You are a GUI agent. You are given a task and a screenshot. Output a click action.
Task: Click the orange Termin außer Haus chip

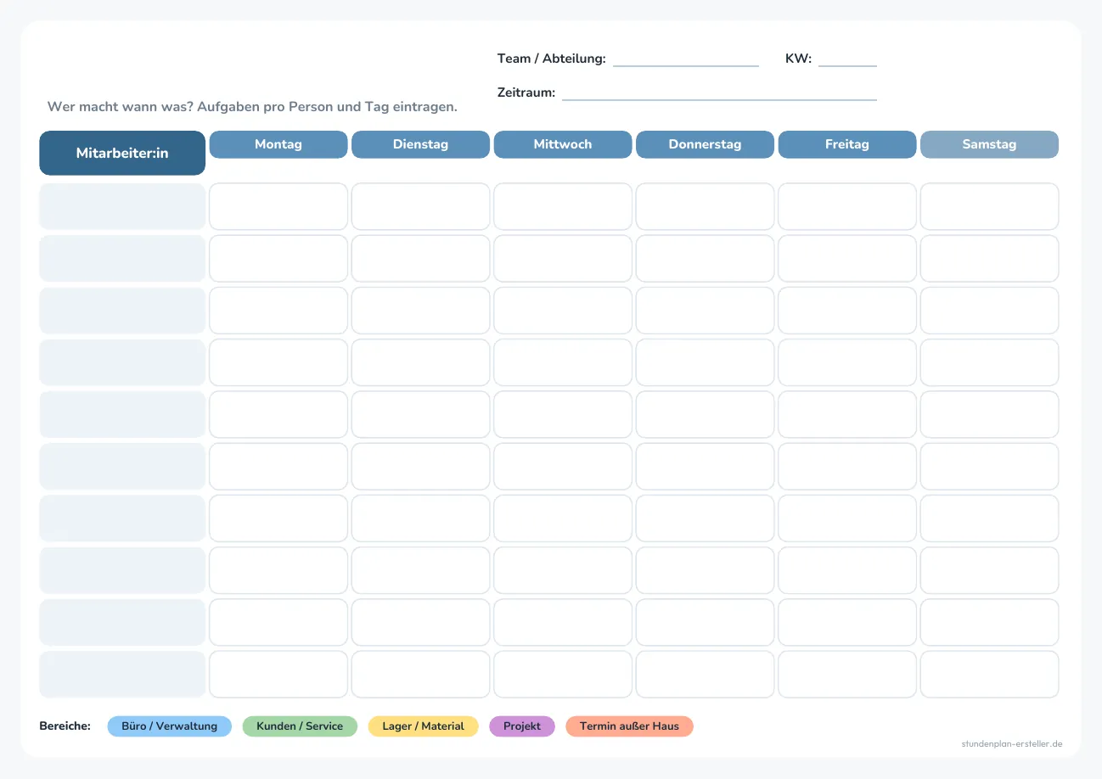point(630,726)
